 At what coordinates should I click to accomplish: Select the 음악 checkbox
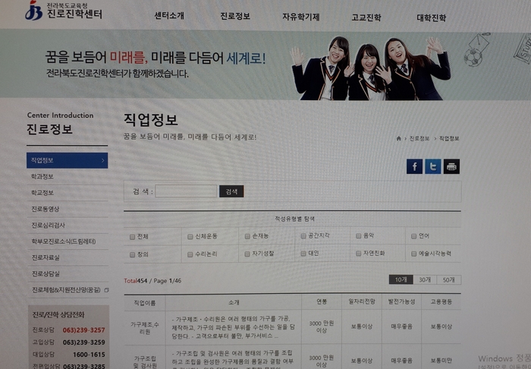coord(358,236)
